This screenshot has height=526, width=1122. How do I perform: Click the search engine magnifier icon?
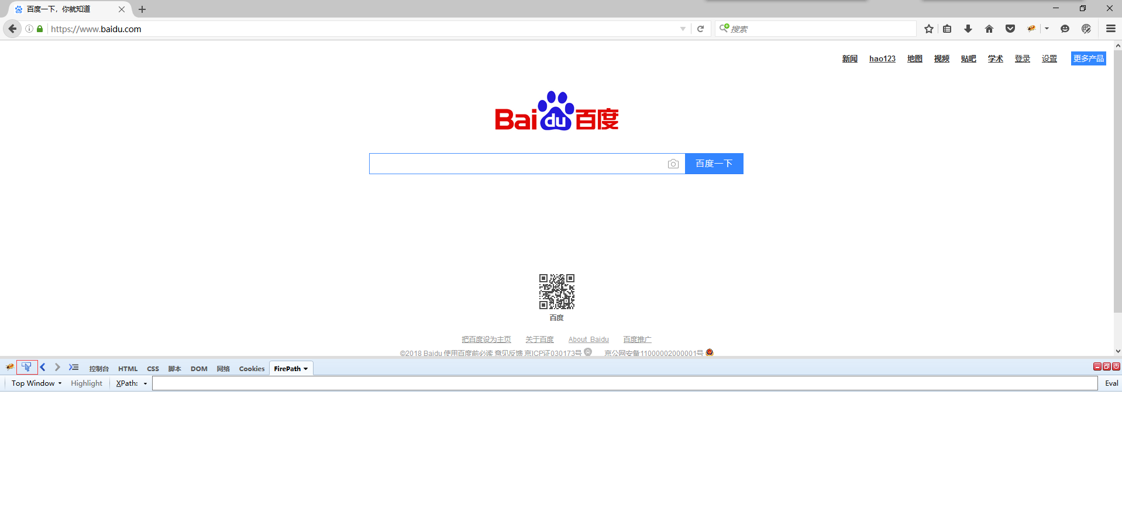[724, 28]
